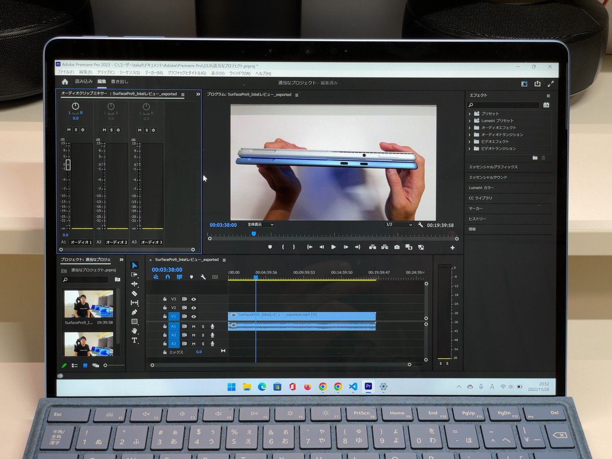Image resolution: width=612 pixels, height=459 pixels.
Task: Switch to the 書き出し workspace tab
Action: click(x=120, y=82)
